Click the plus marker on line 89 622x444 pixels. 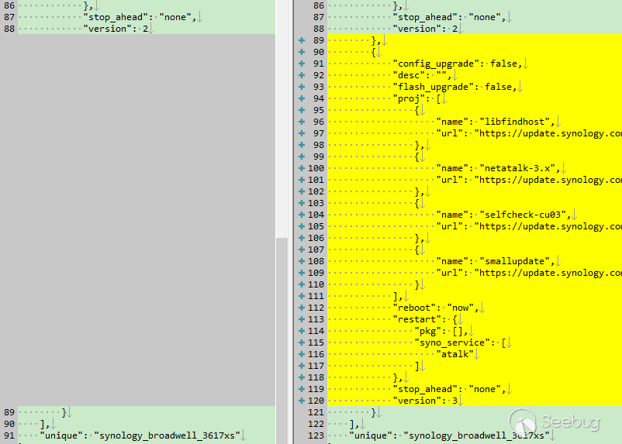click(x=301, y=40)
